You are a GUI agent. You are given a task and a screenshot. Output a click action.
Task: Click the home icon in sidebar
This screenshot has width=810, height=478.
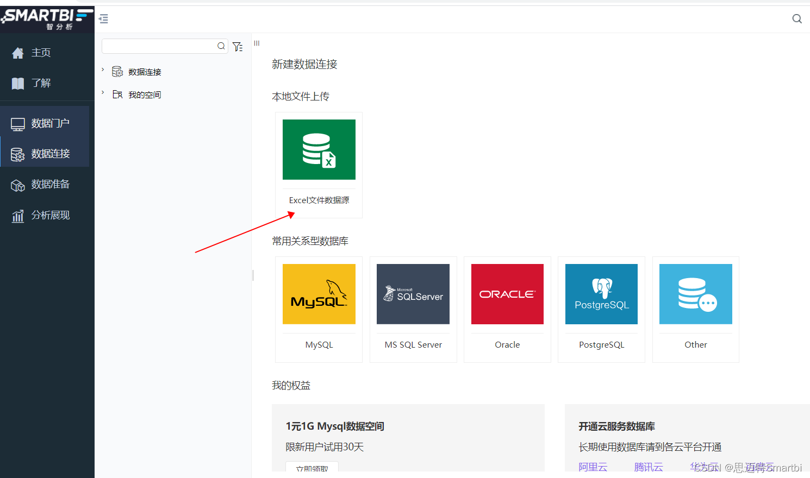pyautogui.click(x=18, y=53)
